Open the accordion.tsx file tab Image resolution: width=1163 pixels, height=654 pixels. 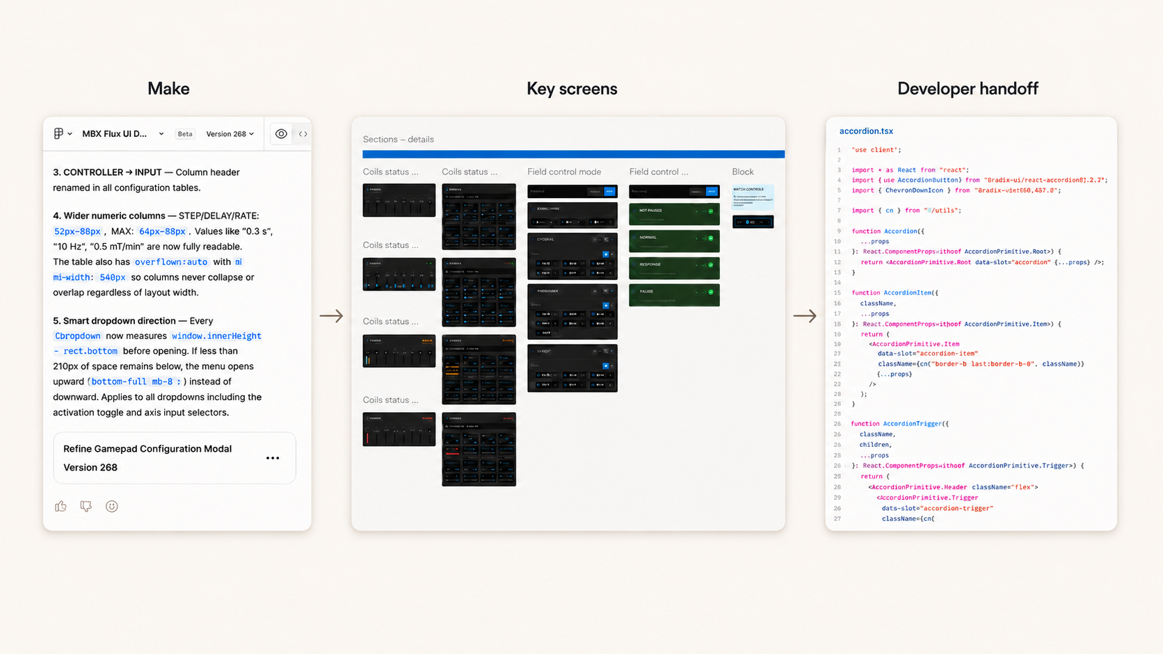pyautogui.click(x=866, y=131)
